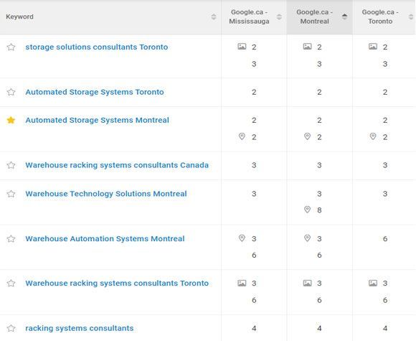Click map pin icon in Mississauga column for Warehouse Automation Systems
The height and width of the screenshot is (341, 416).
point(242,238)
